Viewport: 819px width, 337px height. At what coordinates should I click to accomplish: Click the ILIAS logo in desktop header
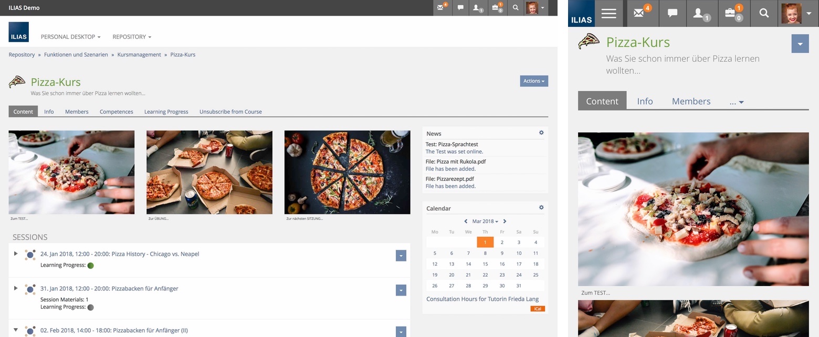[19, 32]
